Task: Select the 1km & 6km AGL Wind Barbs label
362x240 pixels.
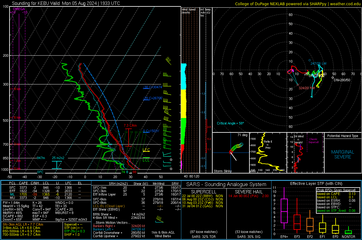Action: [x=163, y=234]
